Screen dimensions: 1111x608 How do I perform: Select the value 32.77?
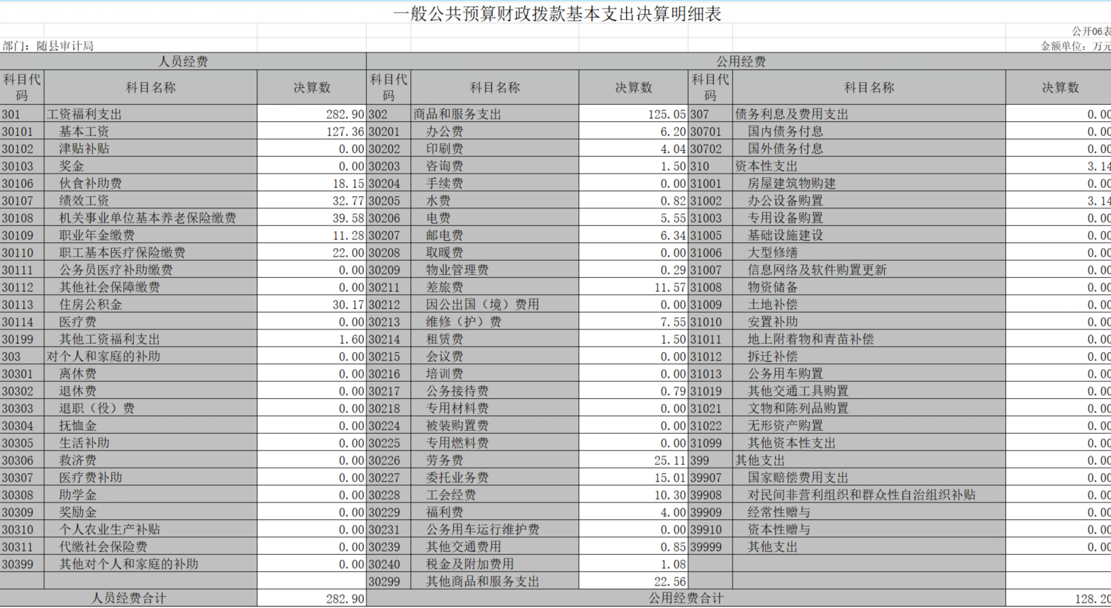311,201
